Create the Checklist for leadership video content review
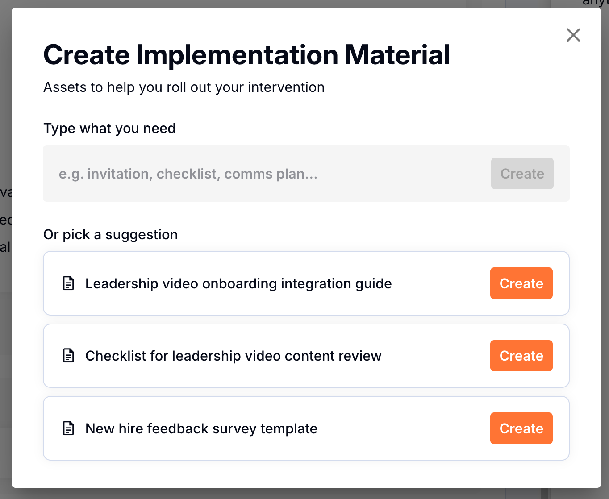The width and height of the screenshot is (609, 499). 521,356
